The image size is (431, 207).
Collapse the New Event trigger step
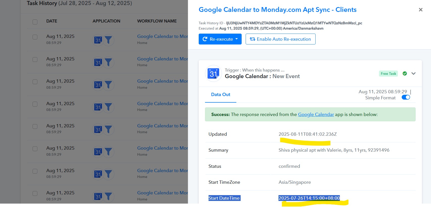click(x=413, y=74)
